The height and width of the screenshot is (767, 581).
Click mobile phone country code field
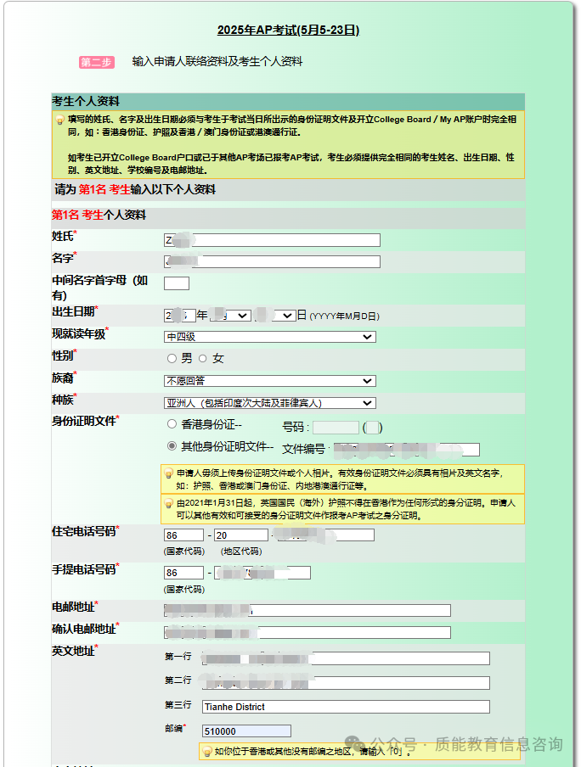(x=183, y=573)
